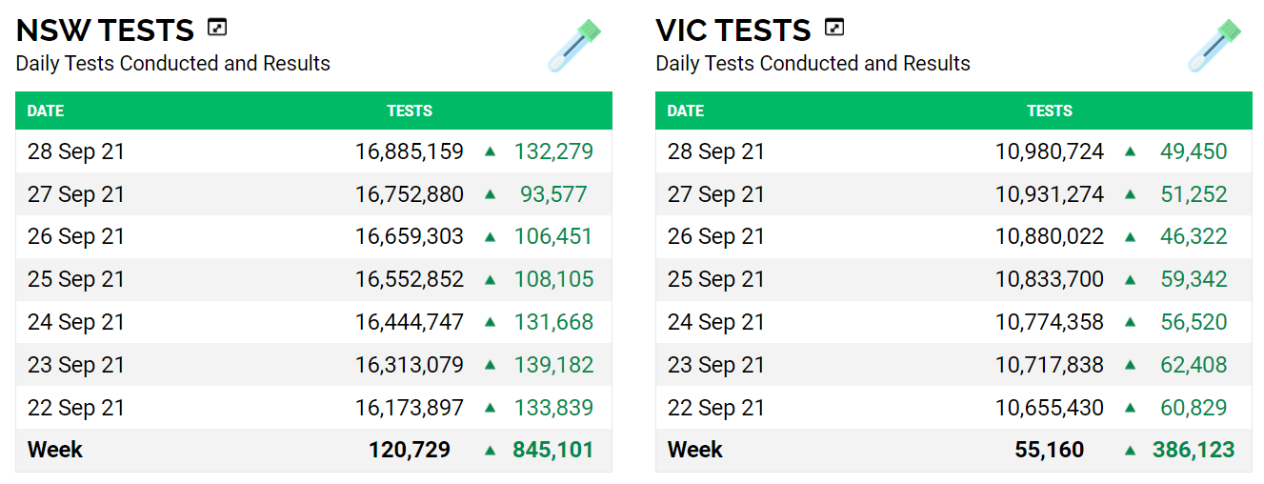Click NSW cumulative total 16,444,747

tap(410, 322)
